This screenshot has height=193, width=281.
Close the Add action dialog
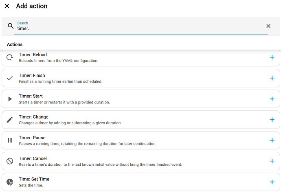pyautogui.click(x=7, y=6)
